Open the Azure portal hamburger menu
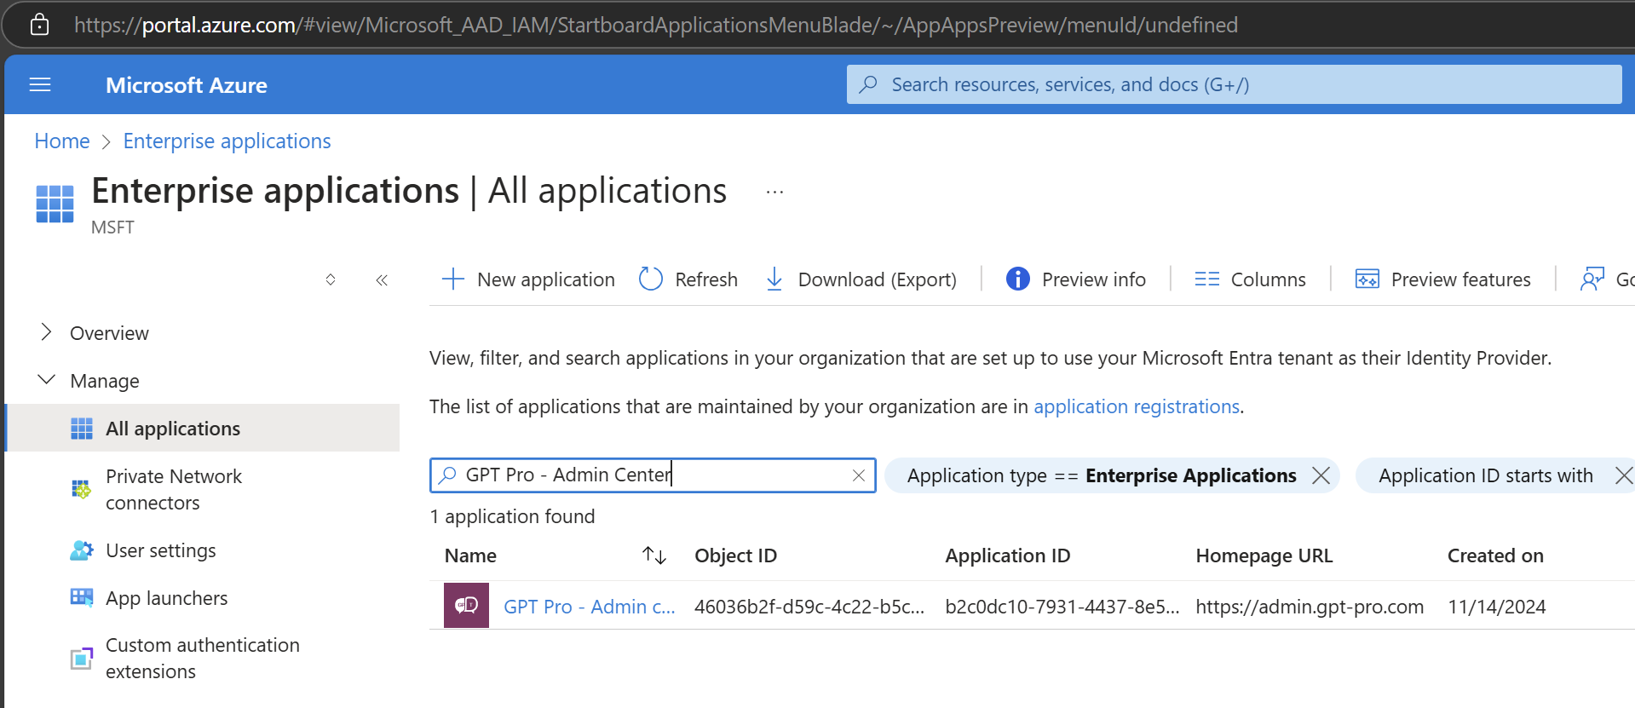The width and height of the screenshot is (1635, 708). [40, 85]
